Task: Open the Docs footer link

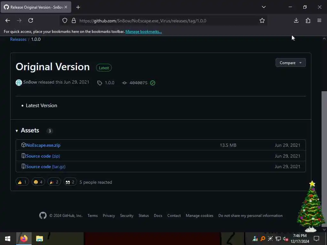Action: pyautogui.click(x=158, y=216)
